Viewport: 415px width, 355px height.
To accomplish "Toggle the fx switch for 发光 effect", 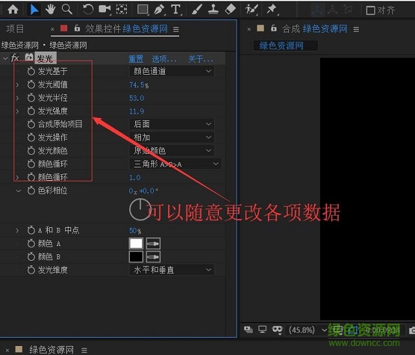I will click(15, 59).
